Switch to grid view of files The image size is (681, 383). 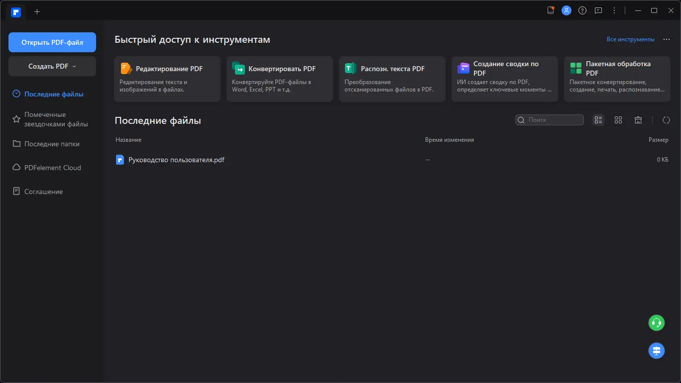click(x=618, y=120)
